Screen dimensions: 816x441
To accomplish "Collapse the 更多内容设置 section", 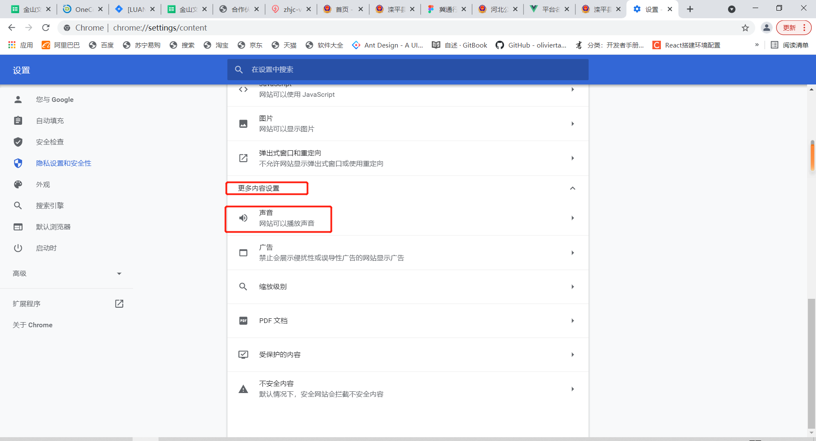I will 572,188.
